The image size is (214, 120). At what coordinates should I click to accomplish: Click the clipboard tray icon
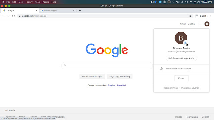tap(165, 2)
